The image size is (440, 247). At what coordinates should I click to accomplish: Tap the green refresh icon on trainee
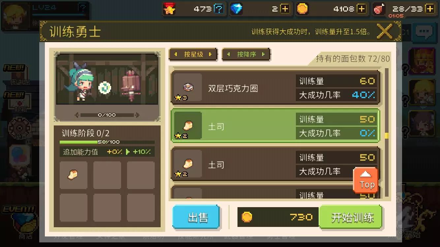(105, 88)
